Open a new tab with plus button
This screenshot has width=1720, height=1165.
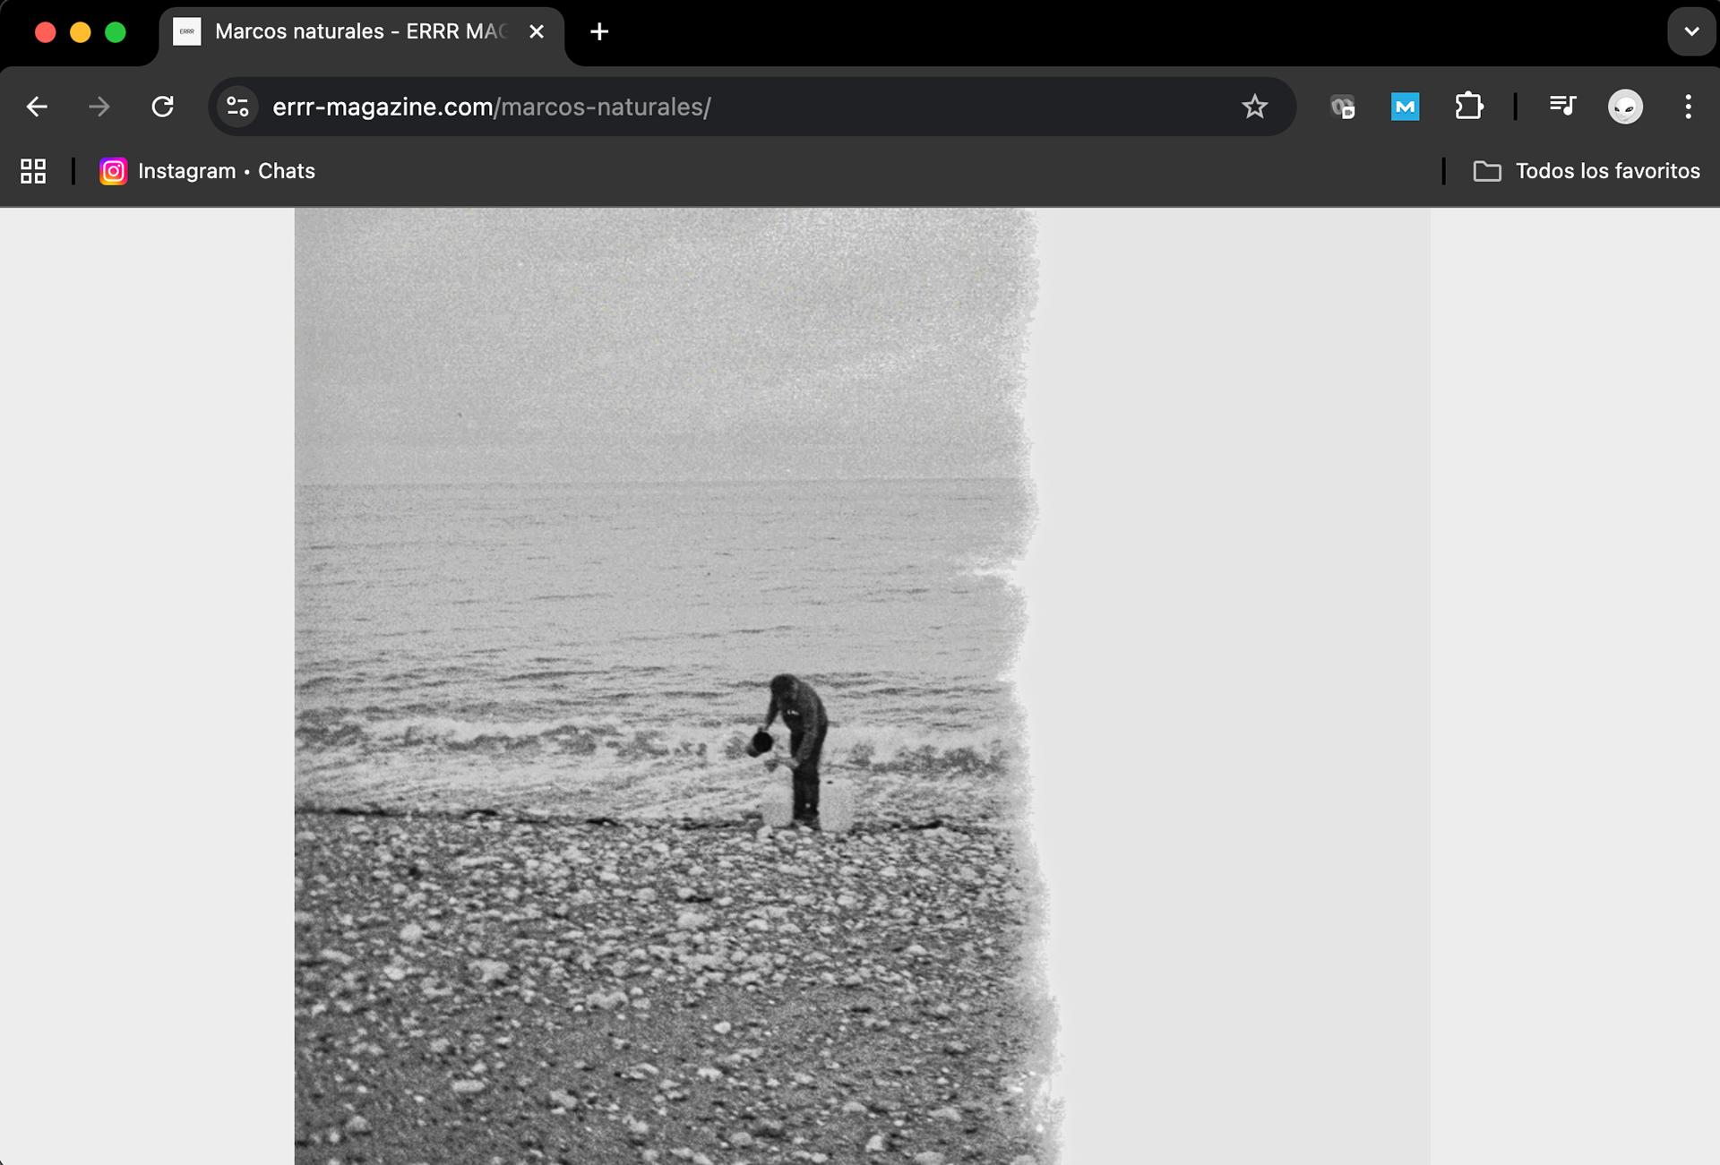pyautogui.click(x=599, y=31)
